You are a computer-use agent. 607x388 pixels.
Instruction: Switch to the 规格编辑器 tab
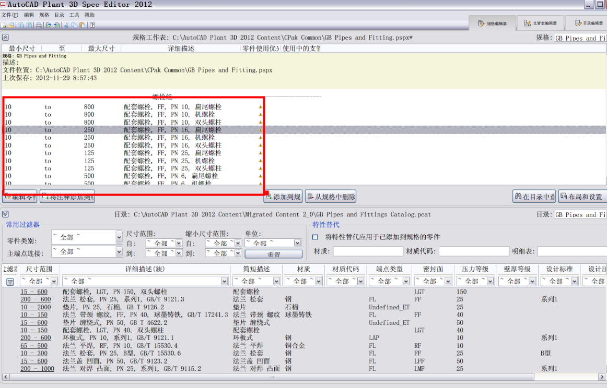[x=492, y=23]
